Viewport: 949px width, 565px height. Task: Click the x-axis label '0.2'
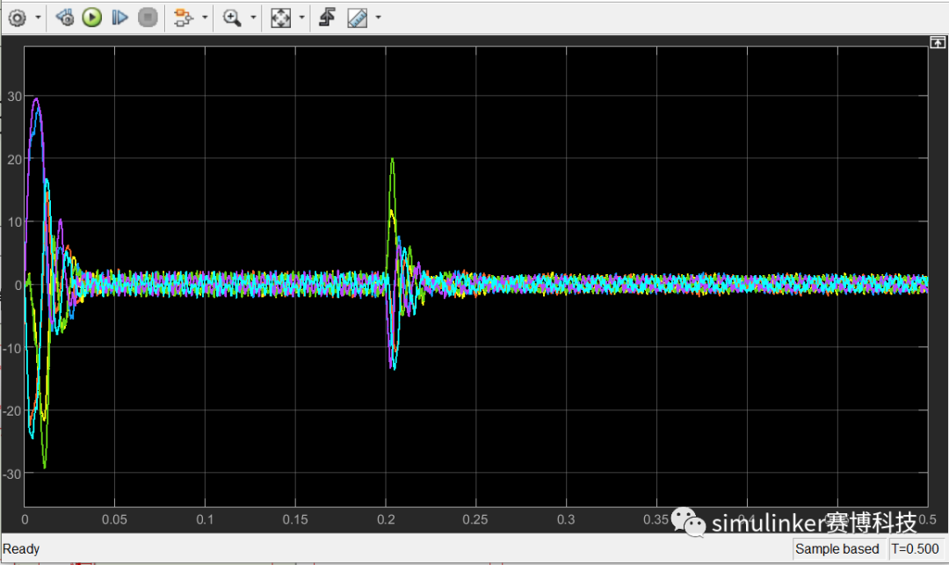point(386,519)
